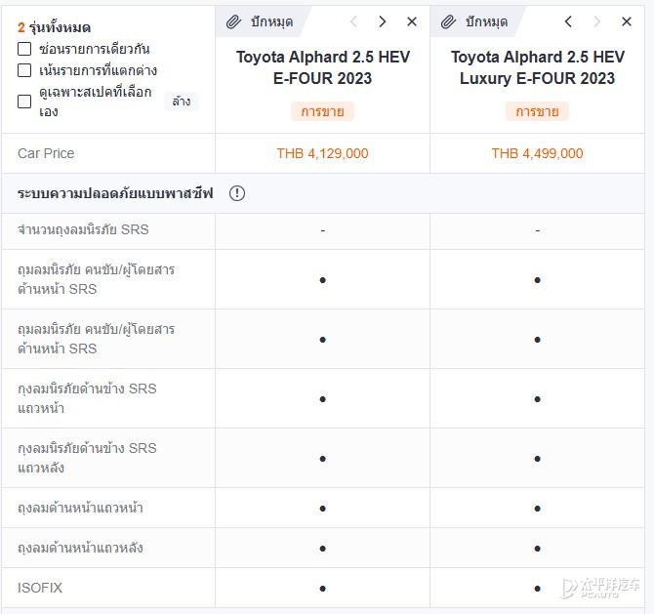Click ถุงลมด้านหน้าแถวหน้า dot in Luxury column
Screen dimensions: 654x614
[537, 509]
